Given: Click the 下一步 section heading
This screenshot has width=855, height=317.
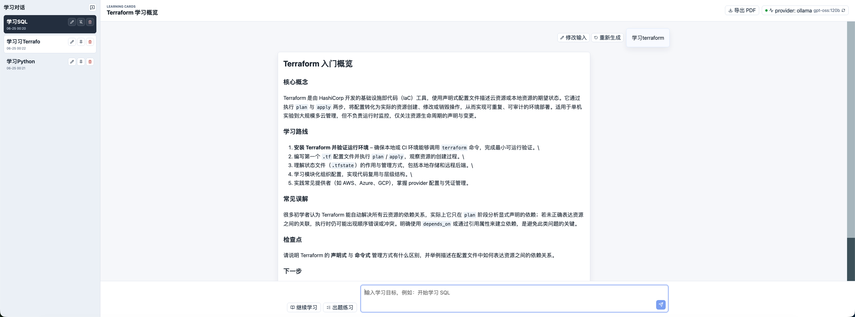Looking at the screenshot, I should (x=292, y=271).
